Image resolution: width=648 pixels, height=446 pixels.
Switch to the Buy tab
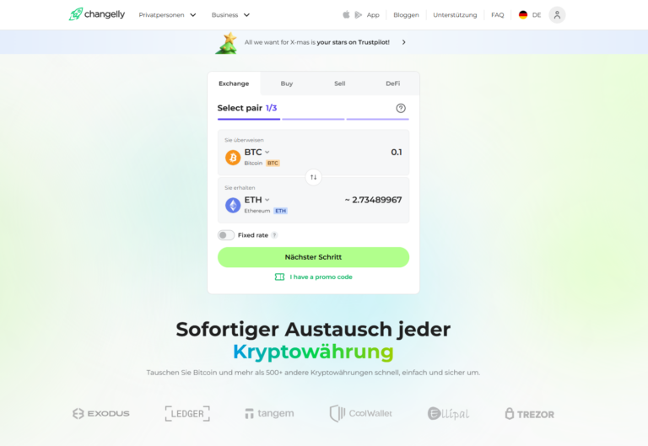coord(287,83)
